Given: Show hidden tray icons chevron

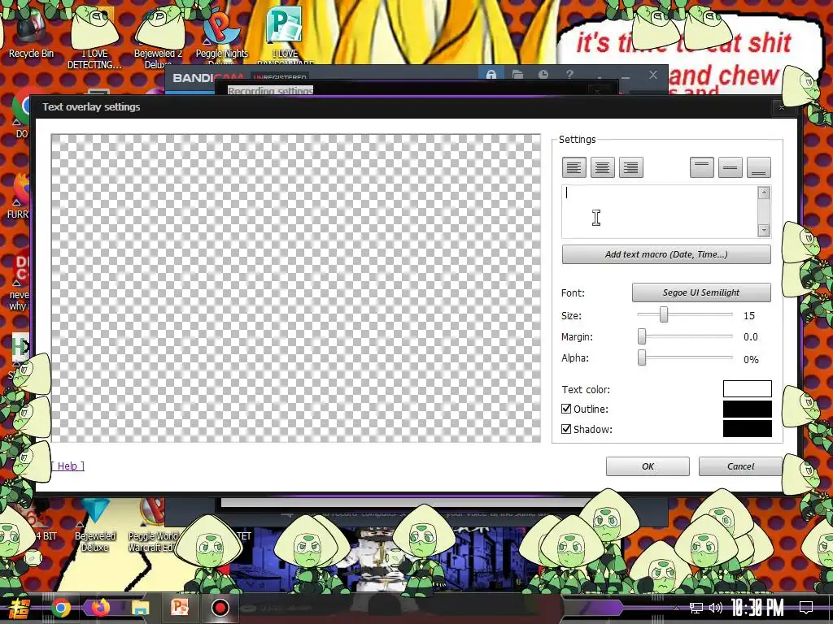Looking at the screenshot, I should point(676,608).
